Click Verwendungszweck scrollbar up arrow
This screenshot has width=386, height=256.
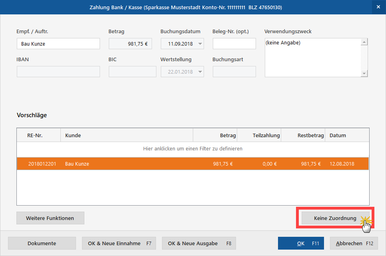364,42
